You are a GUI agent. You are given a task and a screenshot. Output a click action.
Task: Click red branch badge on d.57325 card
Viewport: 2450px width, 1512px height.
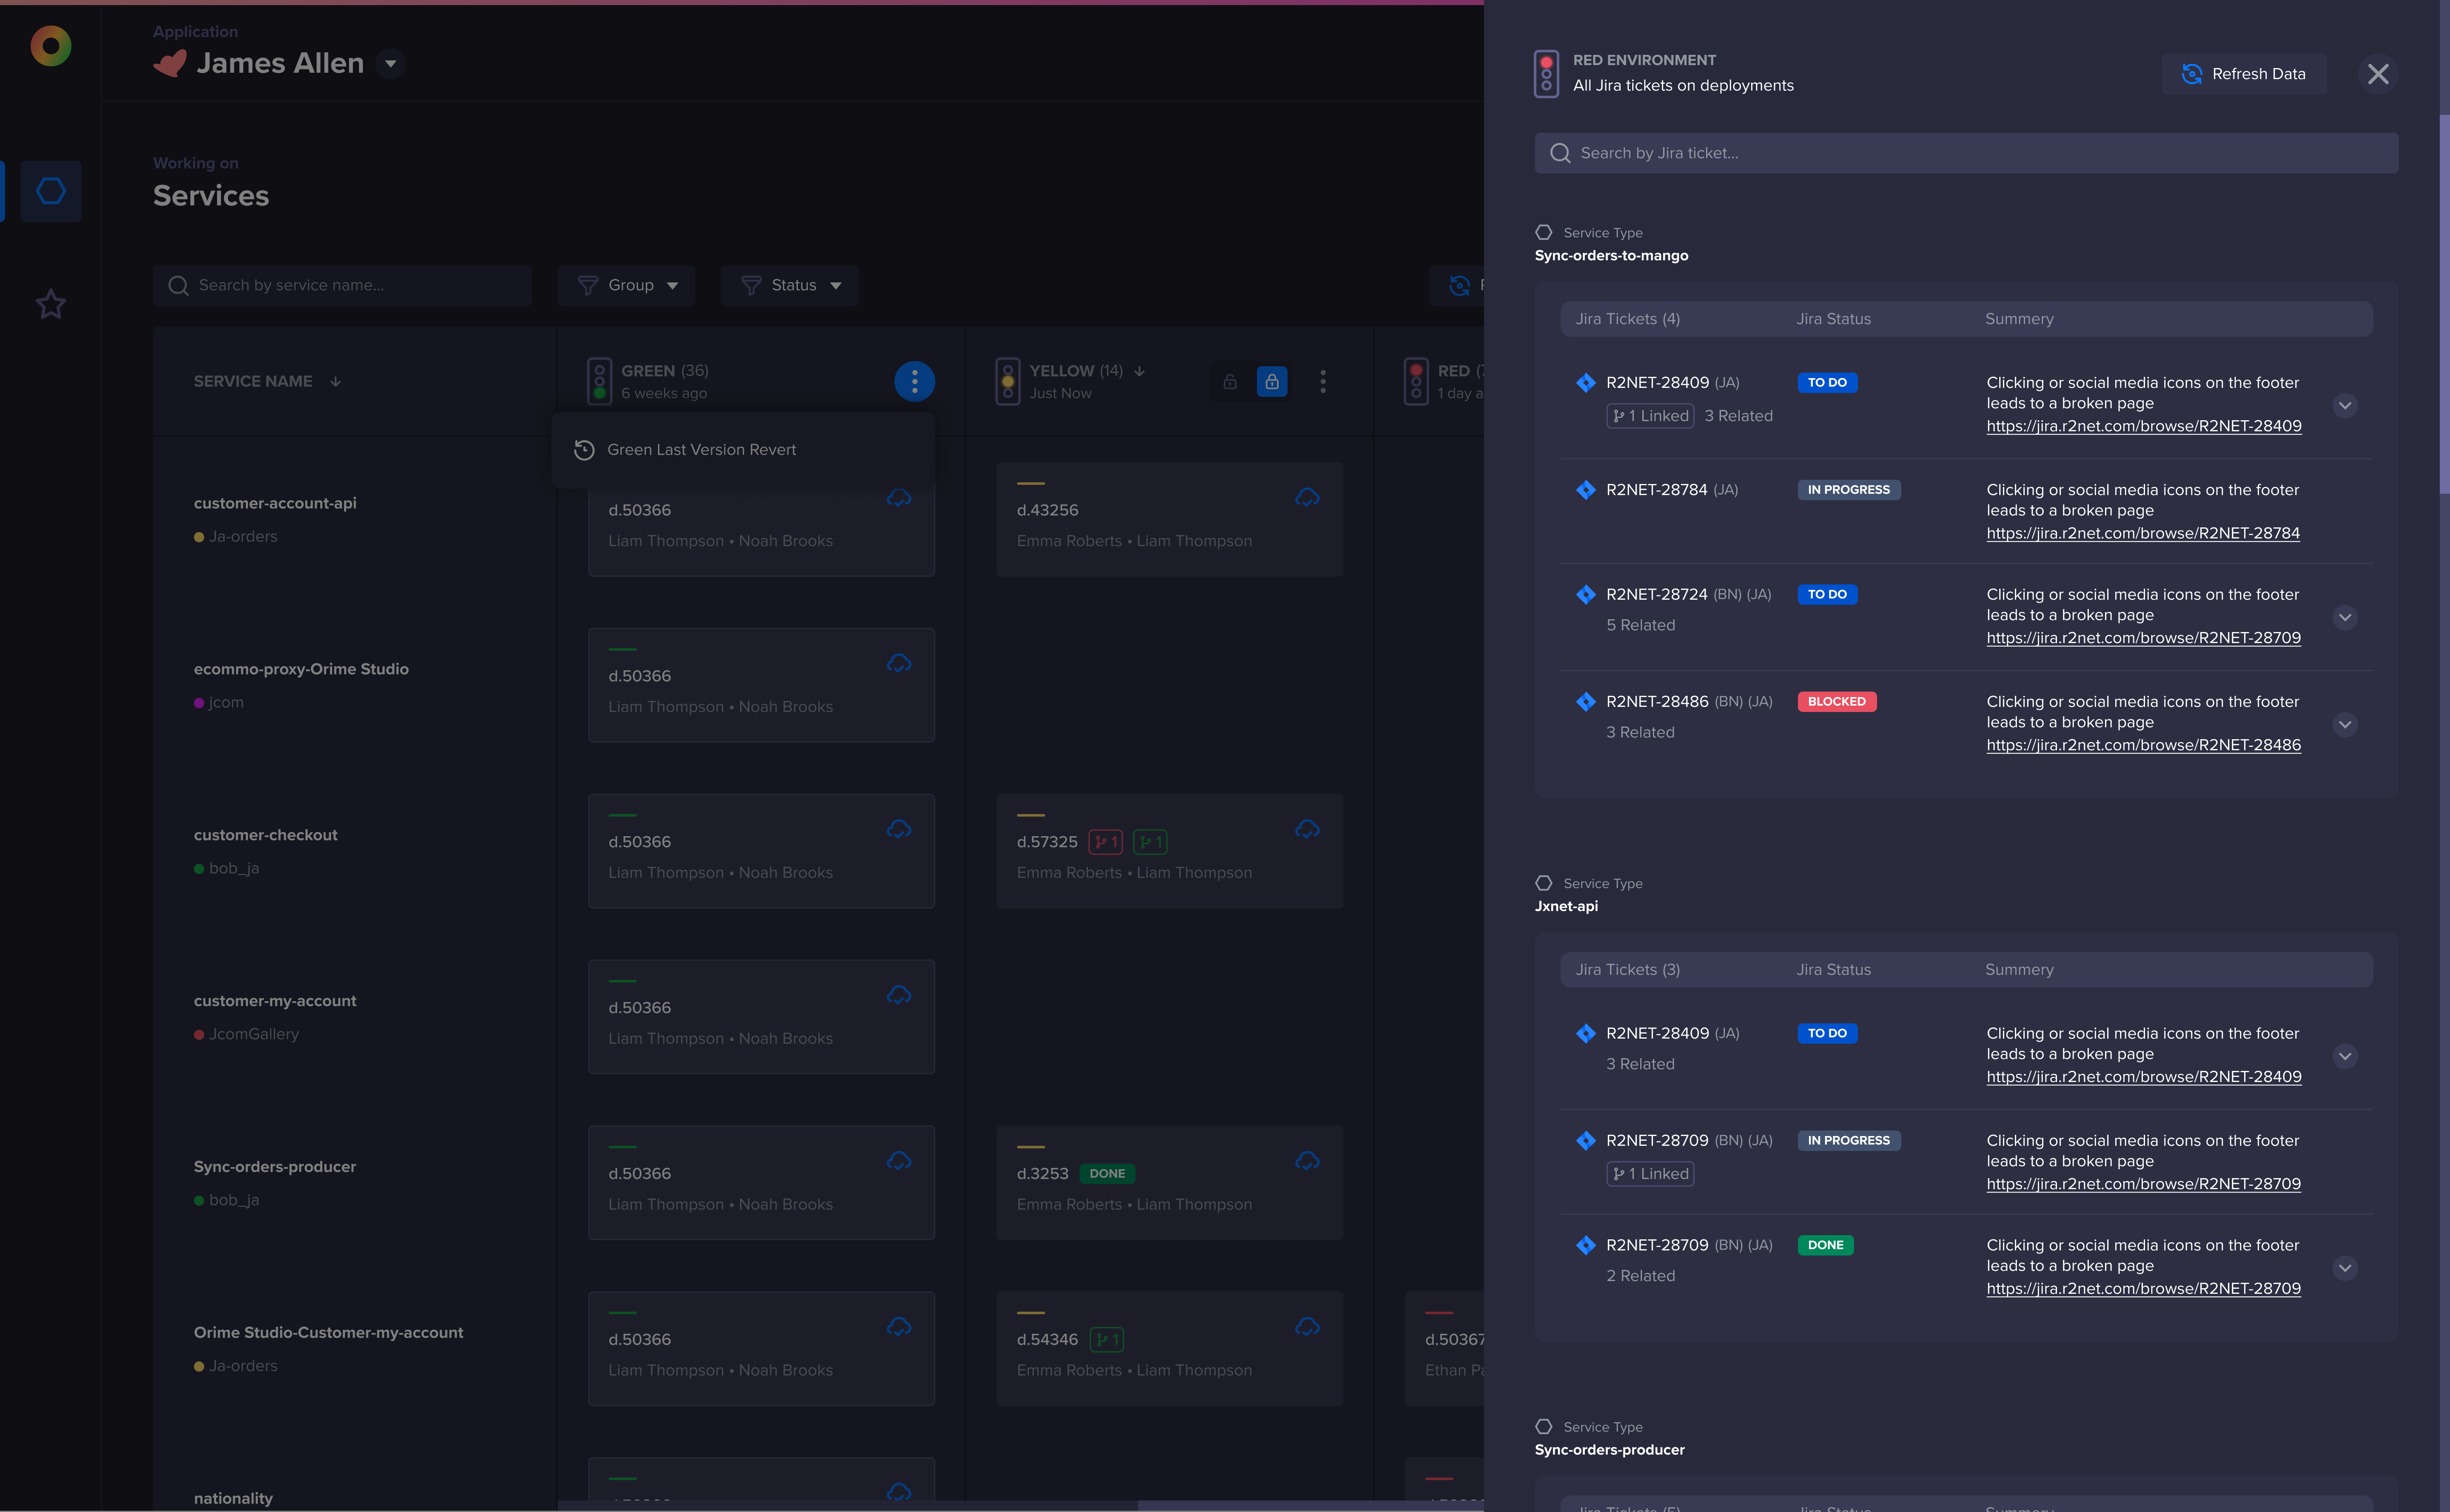[1106, 842]
